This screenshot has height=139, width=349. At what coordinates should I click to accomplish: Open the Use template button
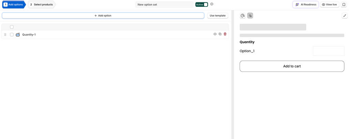click(x=218, y=16)
